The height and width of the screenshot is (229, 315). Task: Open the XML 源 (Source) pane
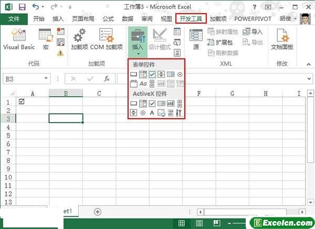coord(196,39)
